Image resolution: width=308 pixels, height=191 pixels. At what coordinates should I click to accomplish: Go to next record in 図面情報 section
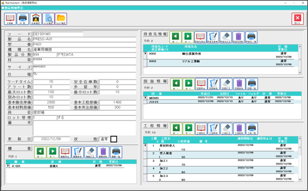pyautogui.click(x=189, y=84)
